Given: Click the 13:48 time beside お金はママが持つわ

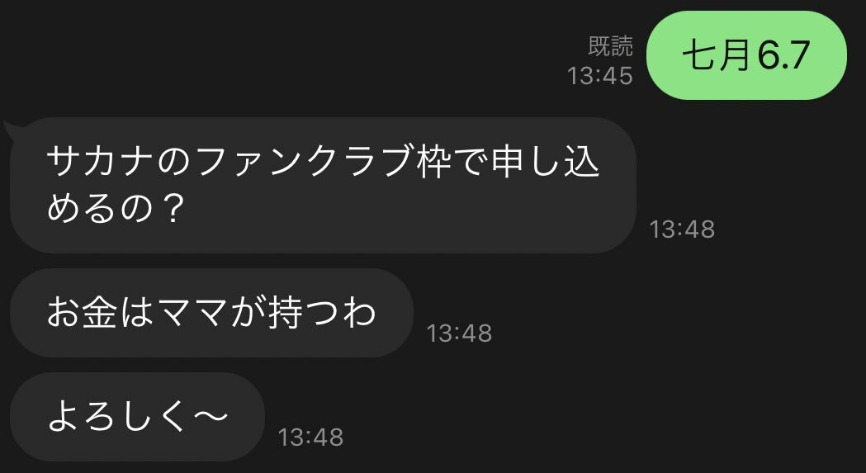Looking at the screenshot, I should [459, 333].
